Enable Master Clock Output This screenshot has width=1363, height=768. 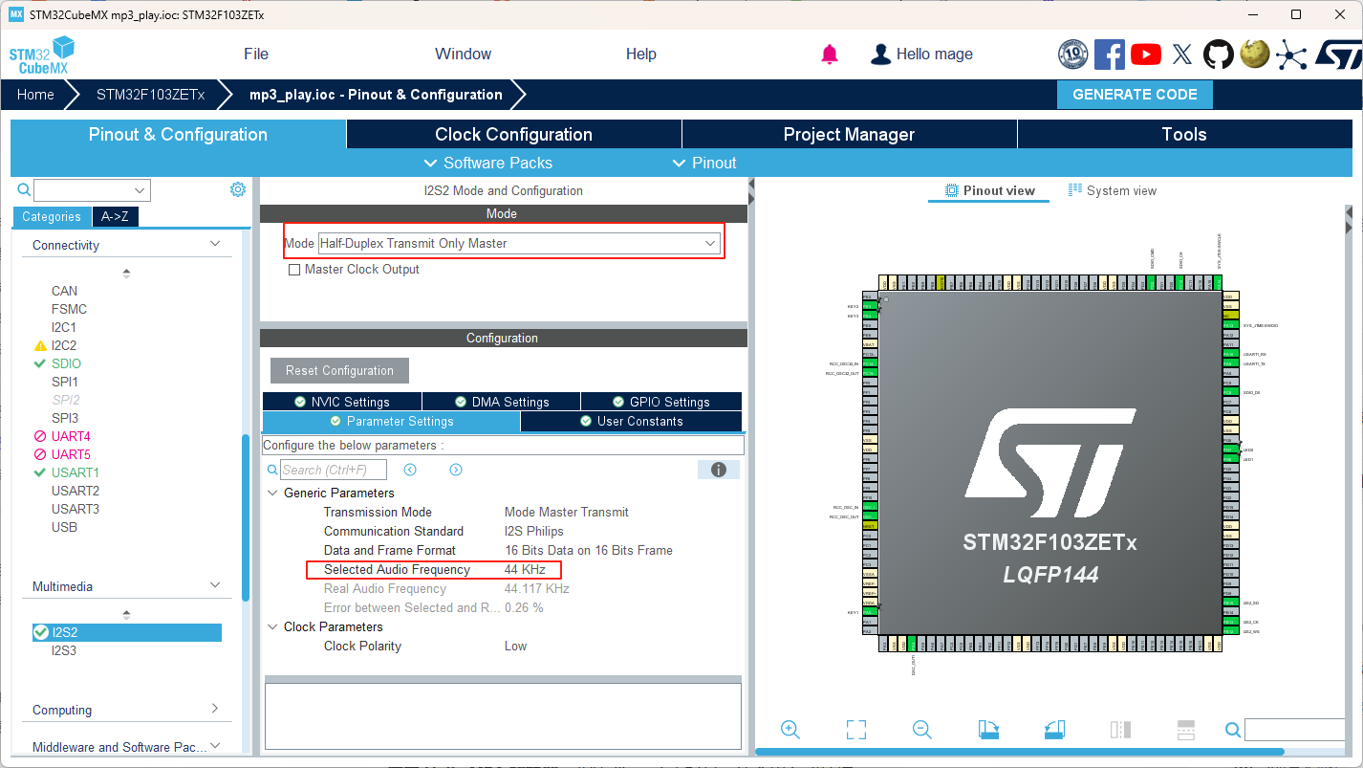294,269
